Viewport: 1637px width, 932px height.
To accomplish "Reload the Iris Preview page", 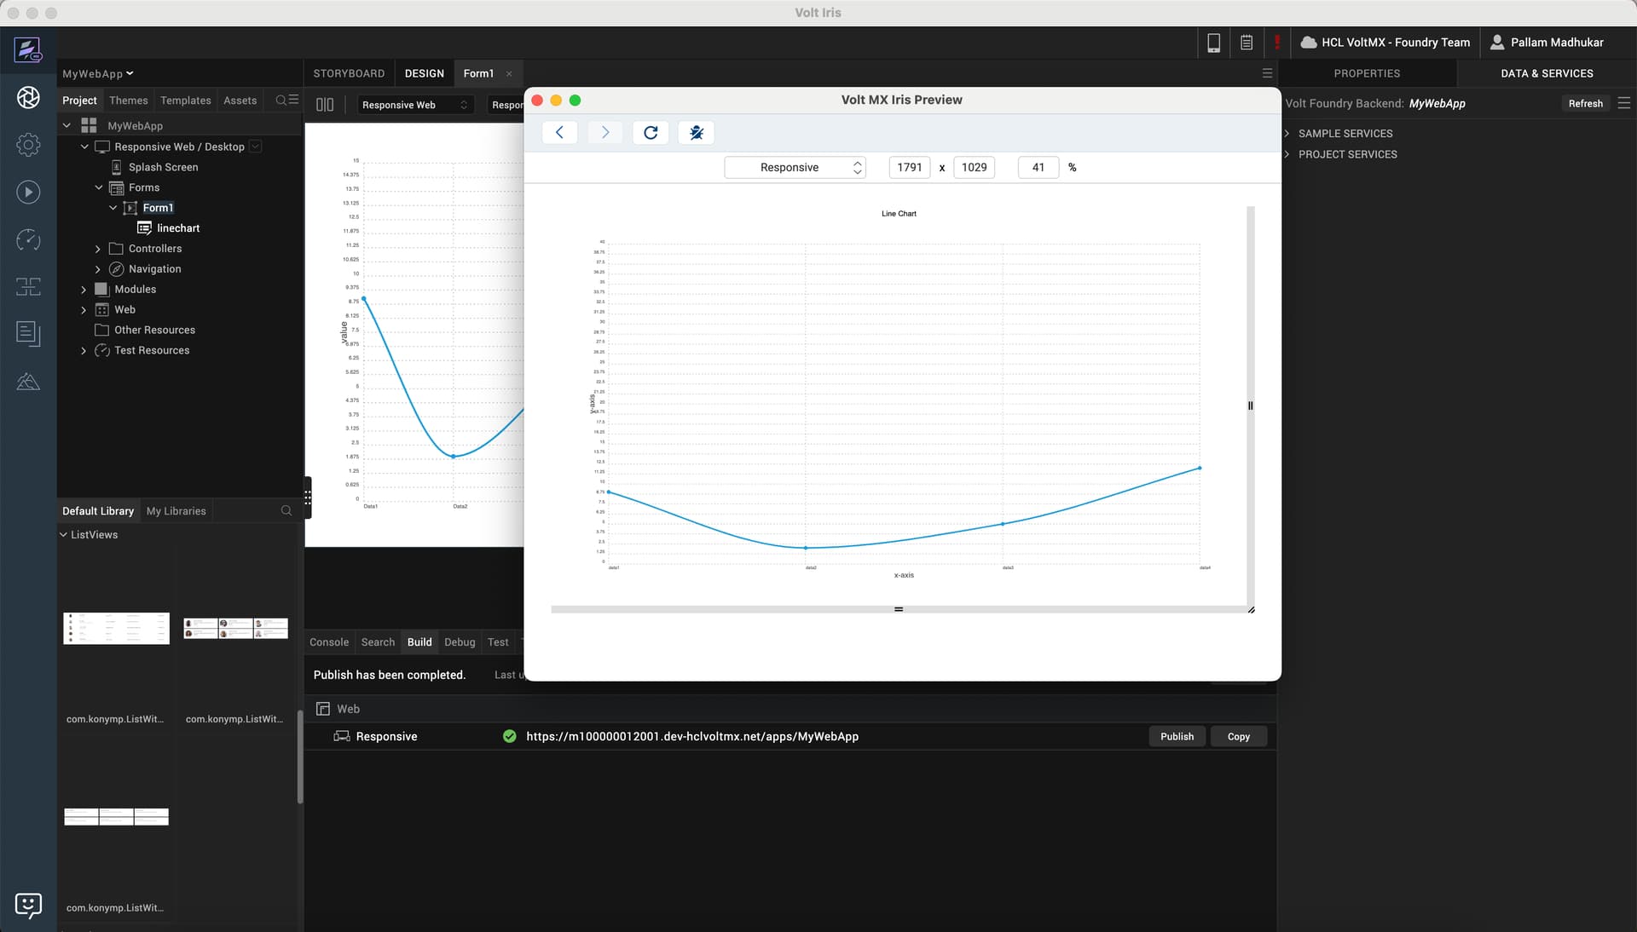I will click(x=651, y=132).
